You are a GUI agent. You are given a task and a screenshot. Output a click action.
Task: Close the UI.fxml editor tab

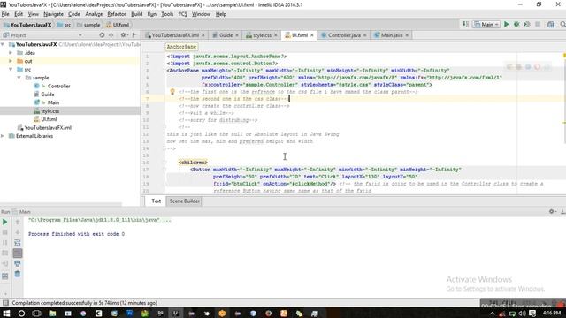312,35
